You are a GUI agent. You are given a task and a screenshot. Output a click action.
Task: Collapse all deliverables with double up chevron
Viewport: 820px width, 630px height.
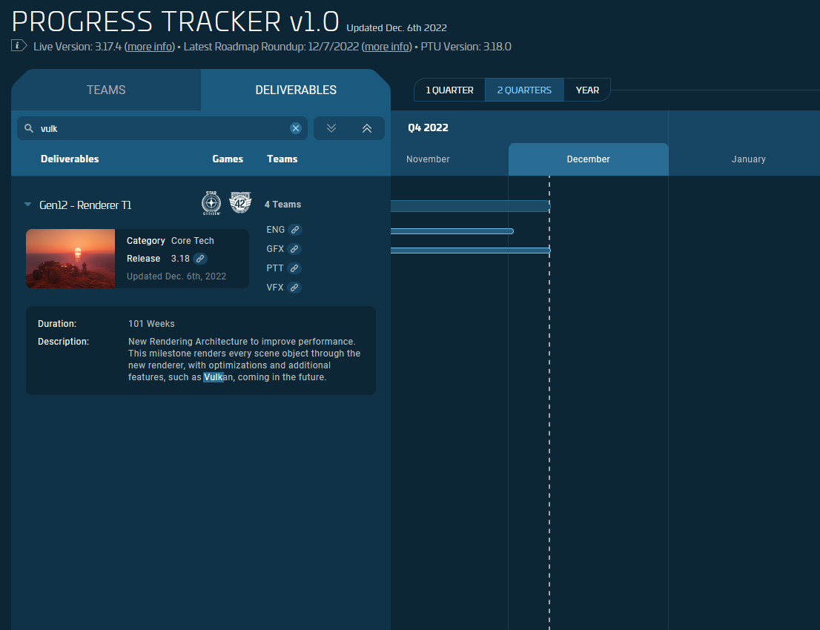point(366,128)
